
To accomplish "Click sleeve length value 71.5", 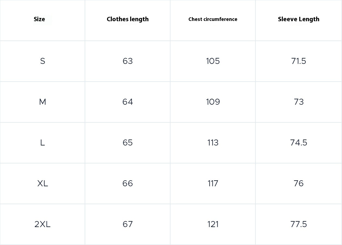I will coord(299,61).
